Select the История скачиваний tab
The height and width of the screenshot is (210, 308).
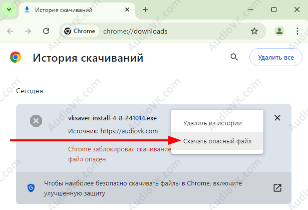pos(77,10)
